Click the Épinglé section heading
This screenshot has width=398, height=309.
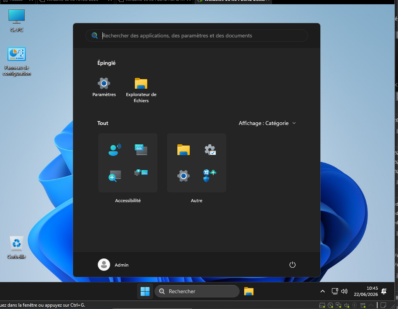click(106, 63)
